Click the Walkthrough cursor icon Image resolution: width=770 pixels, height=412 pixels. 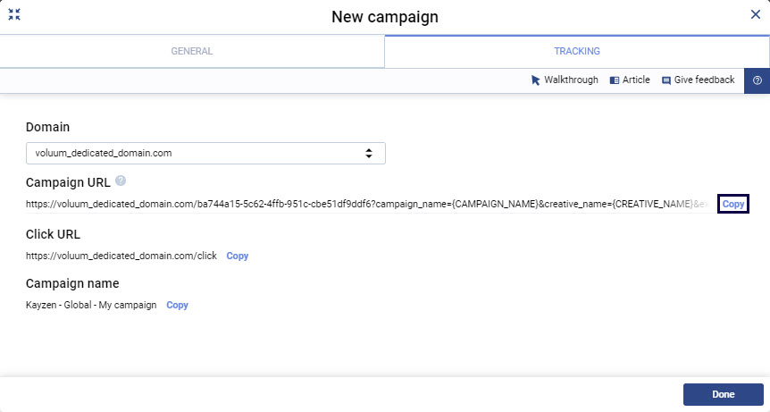pyautogui.click(x=536, y=80)
